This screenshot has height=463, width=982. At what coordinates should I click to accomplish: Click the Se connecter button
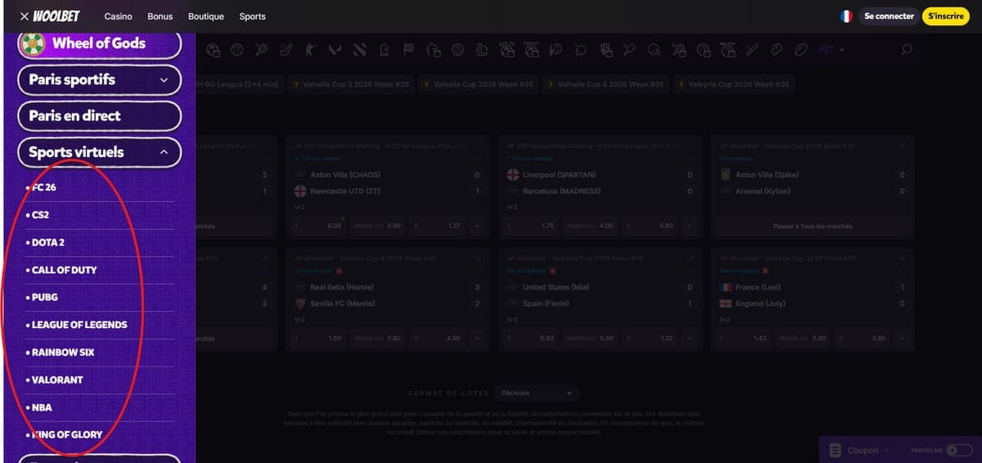coord(889,16)
